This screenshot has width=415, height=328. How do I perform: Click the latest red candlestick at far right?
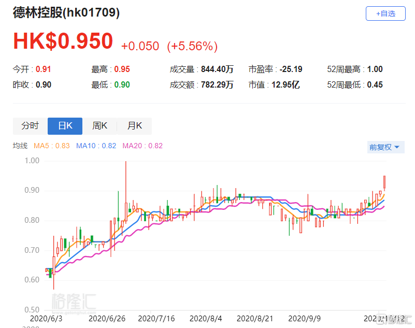[x=384, y=182]
